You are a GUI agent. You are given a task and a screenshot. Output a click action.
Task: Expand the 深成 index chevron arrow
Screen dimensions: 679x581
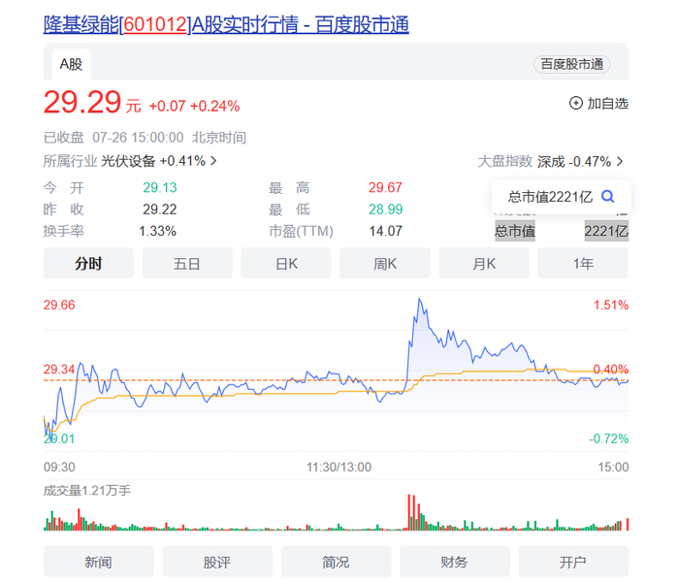[x=620, y=161]
